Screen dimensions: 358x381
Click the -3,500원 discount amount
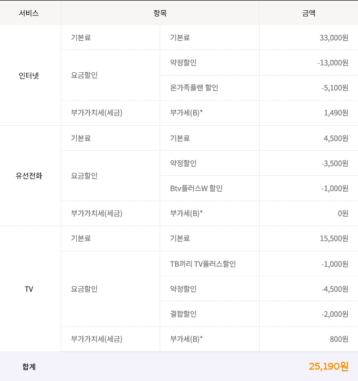(334, 163)
